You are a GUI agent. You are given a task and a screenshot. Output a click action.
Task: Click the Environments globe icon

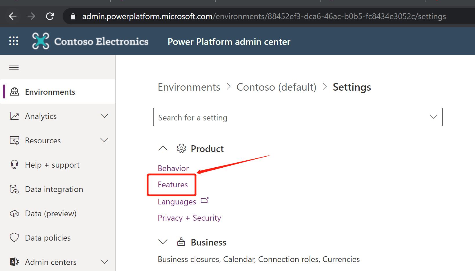(14, 92)
